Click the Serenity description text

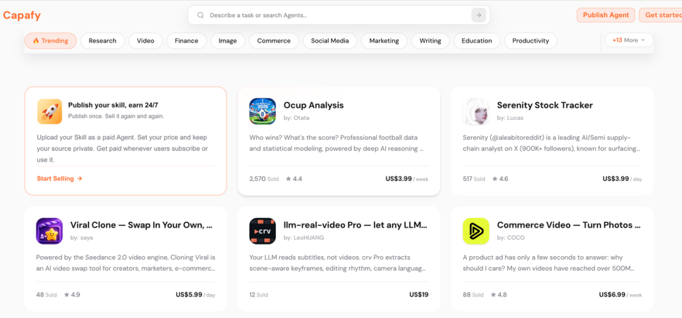[x=551, y=143]
